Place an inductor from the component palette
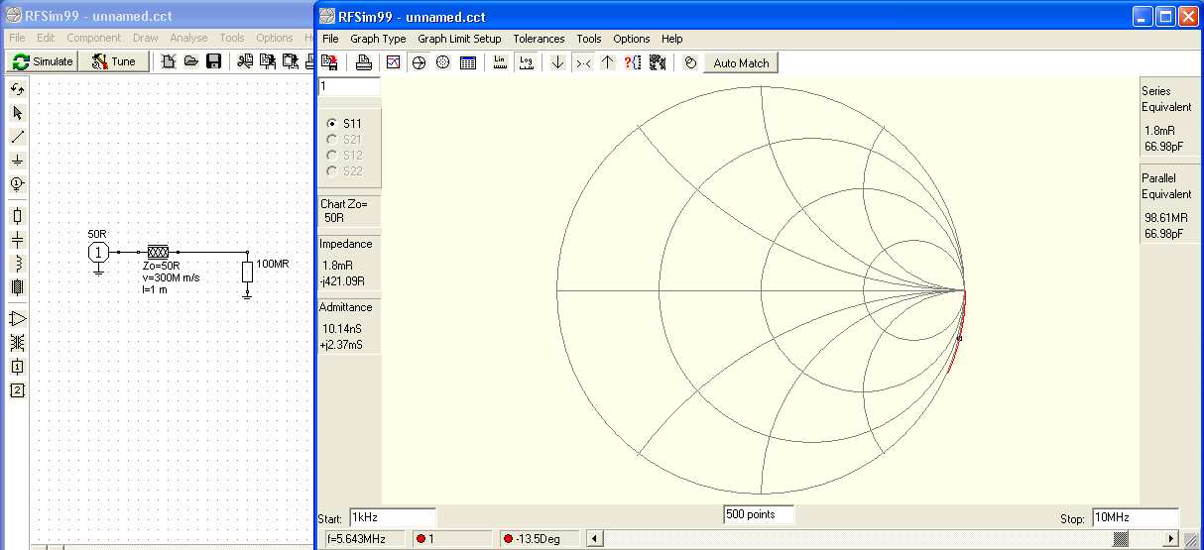The height and width of the screenshot is (550, 1204). coord(17,263)
